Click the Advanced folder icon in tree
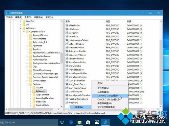The image size is (169, 126). 34,91
